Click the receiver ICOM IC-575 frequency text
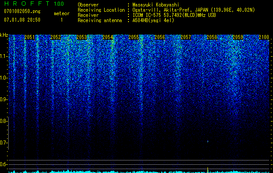The height and width of the screenshot is (173, 273). point(174,15)
